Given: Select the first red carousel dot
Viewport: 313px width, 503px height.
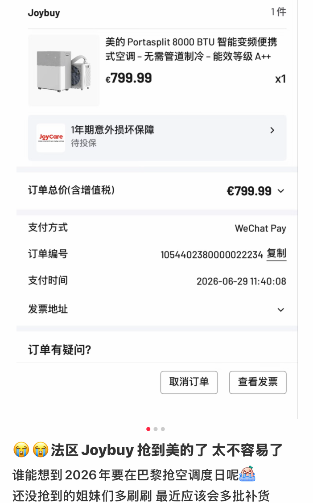Looking at the screenshot, I should click(148, 429).
